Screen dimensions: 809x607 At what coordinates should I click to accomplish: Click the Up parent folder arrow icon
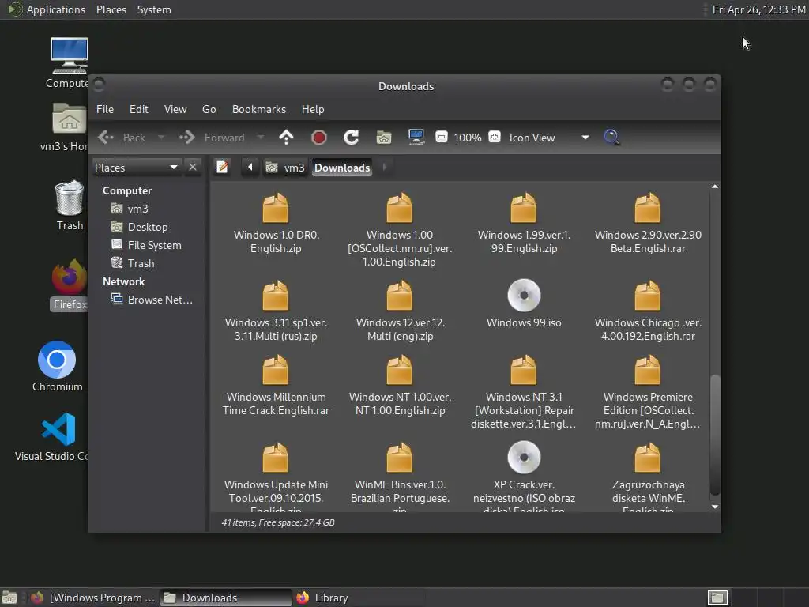286,138
